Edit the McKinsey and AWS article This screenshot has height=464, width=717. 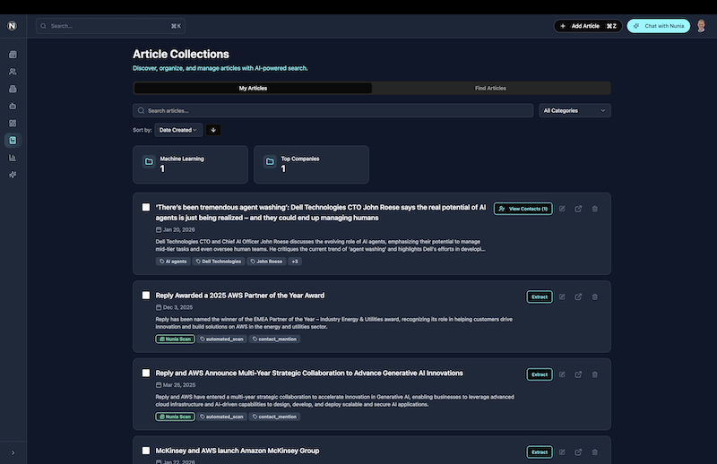pyautogui.click(x=562, y=452)
